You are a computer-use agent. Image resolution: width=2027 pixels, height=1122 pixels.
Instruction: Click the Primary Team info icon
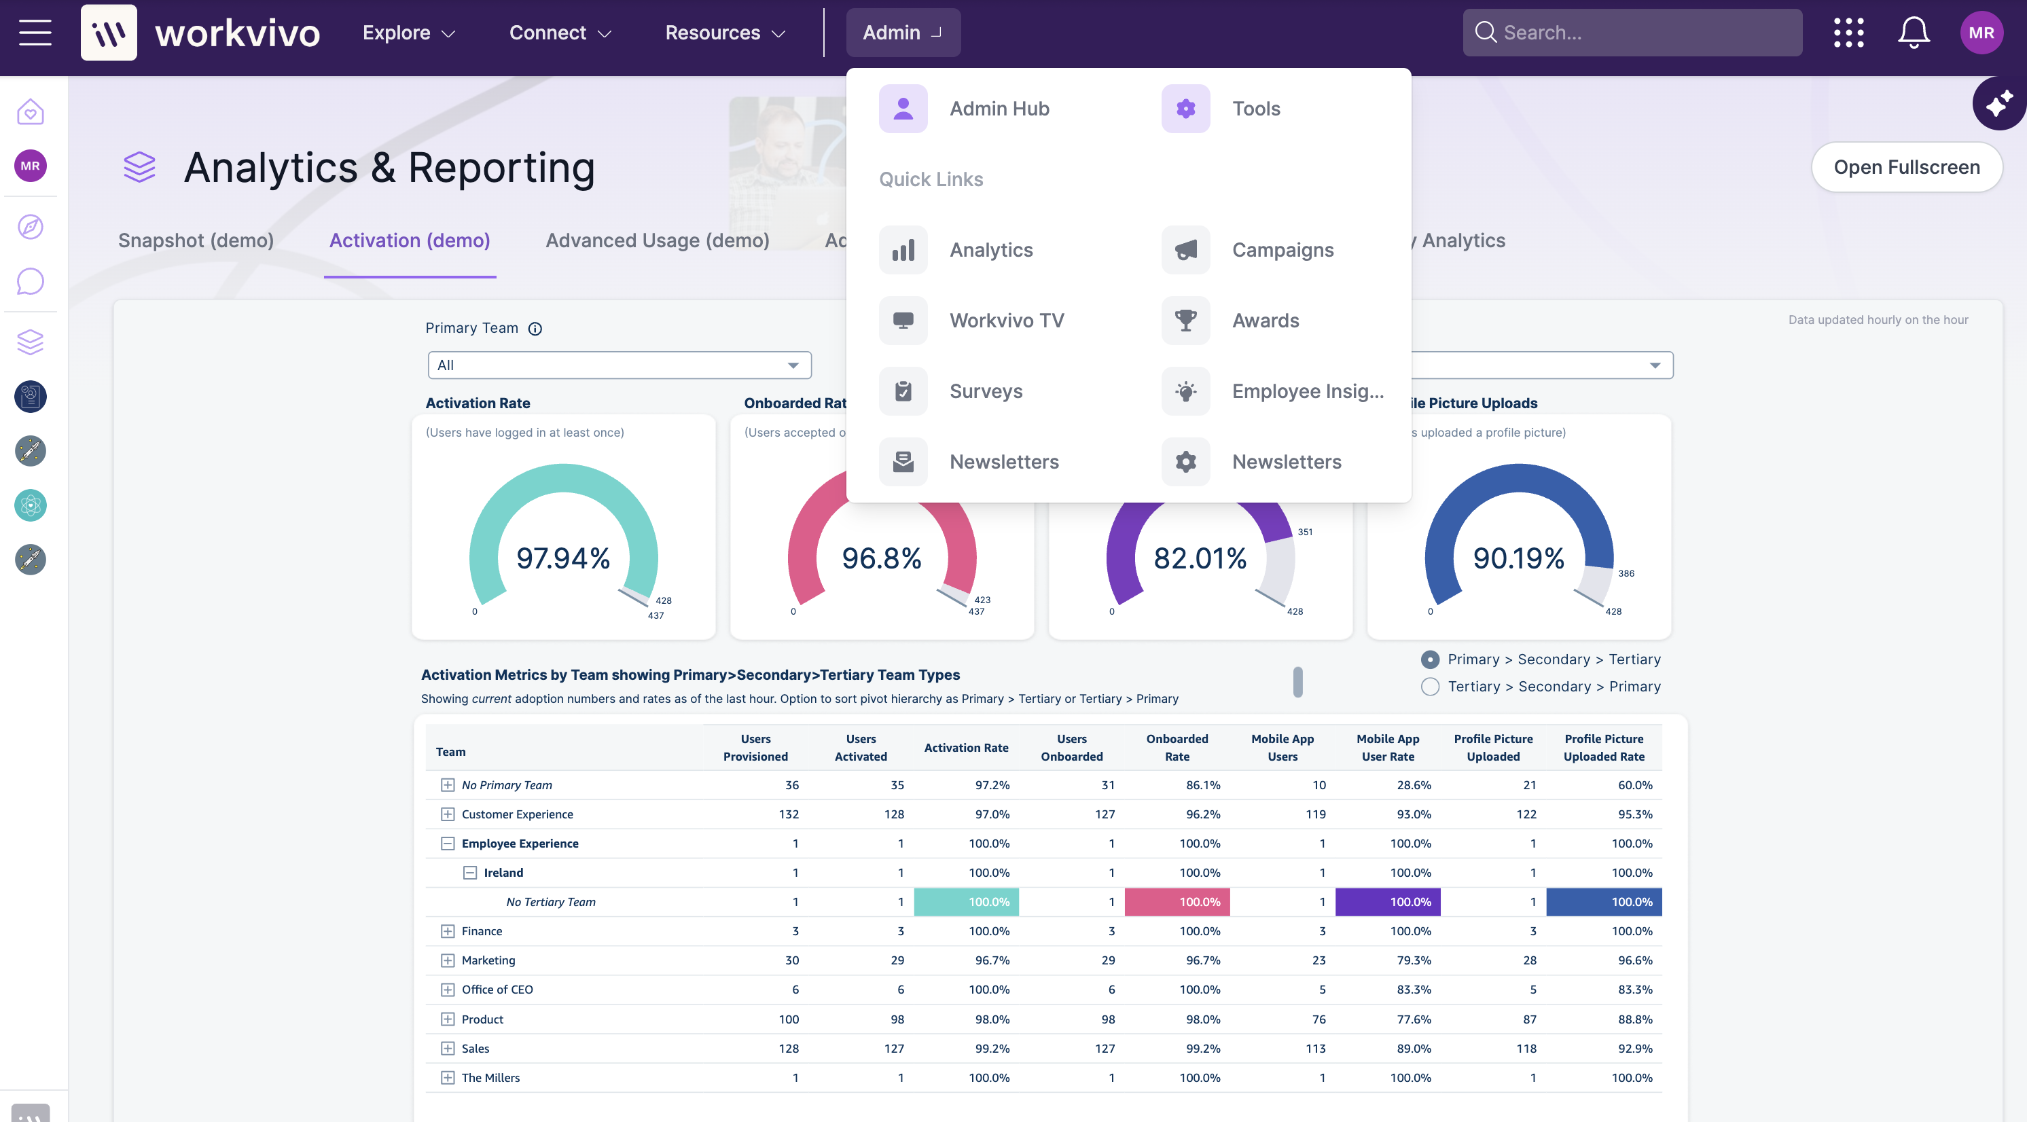pos(535,328)
